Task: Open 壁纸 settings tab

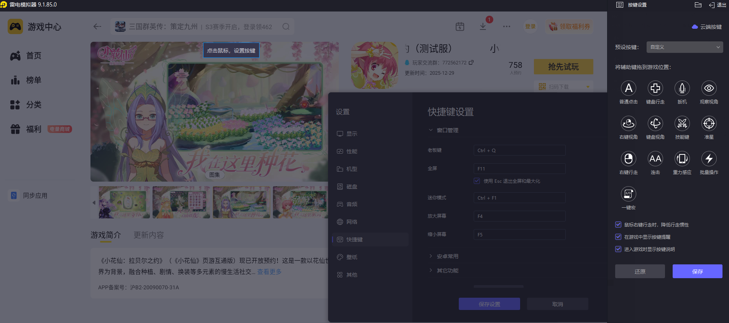Action: [370, 257]
